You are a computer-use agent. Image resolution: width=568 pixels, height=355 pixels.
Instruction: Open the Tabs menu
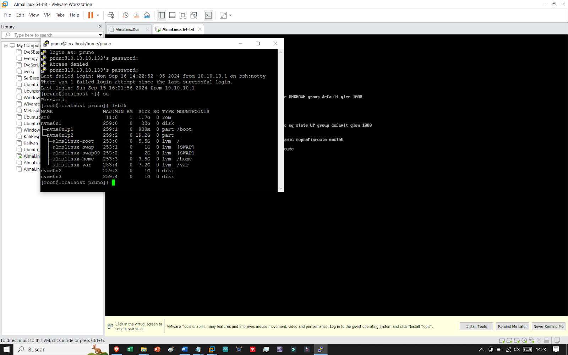(60, 15)
